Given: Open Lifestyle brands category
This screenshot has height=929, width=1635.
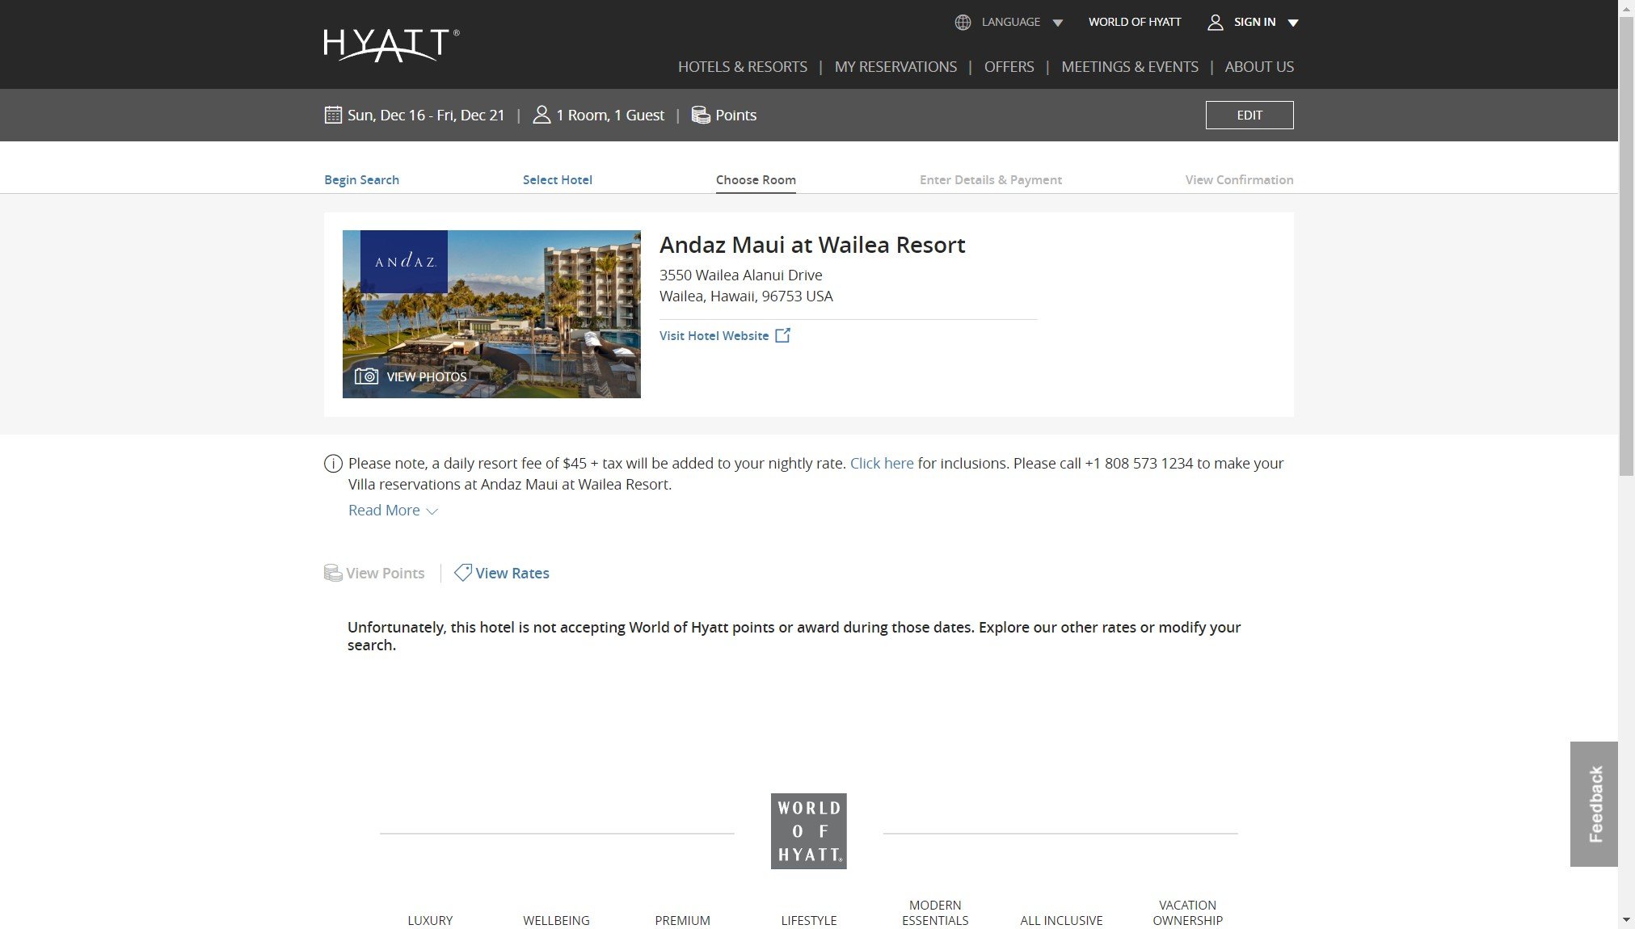Looking at the screenshot, I should pos(808,920).
